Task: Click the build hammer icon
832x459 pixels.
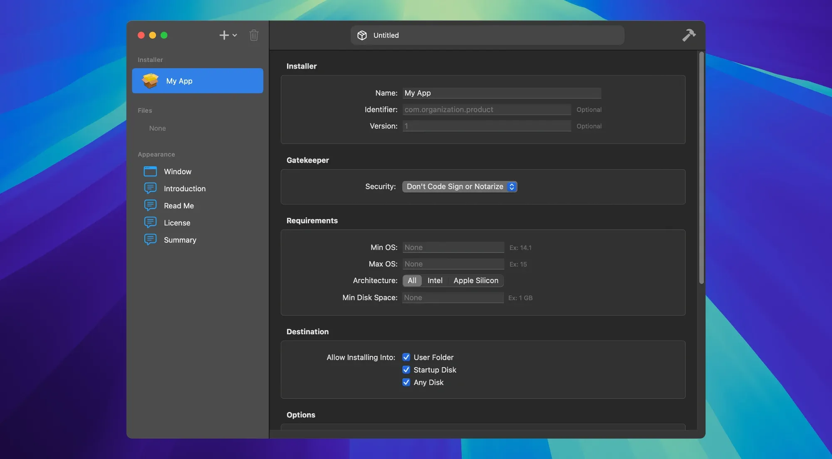Action: (x=688, y=35)
